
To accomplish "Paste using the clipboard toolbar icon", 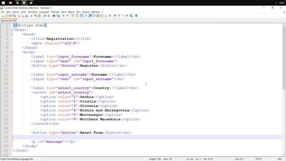I will (39, 16).
